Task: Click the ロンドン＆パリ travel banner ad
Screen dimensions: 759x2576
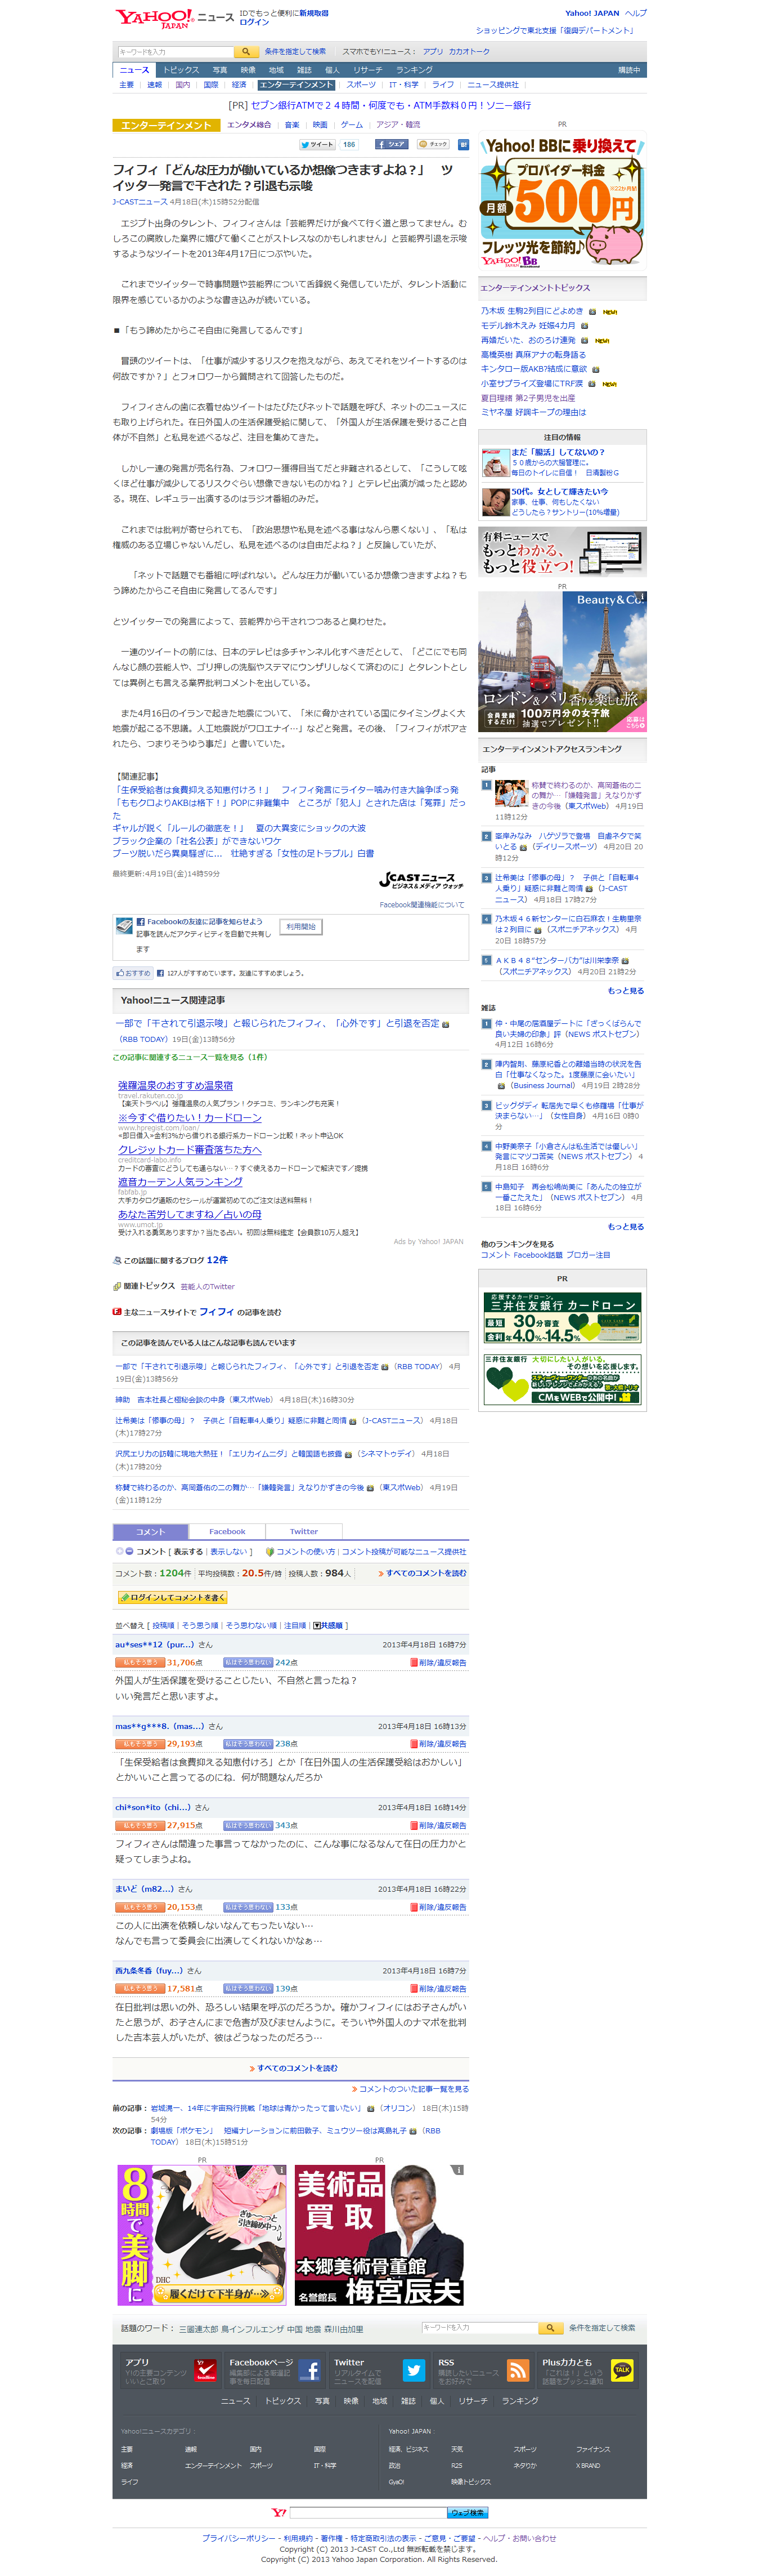Action: (562, 661)
